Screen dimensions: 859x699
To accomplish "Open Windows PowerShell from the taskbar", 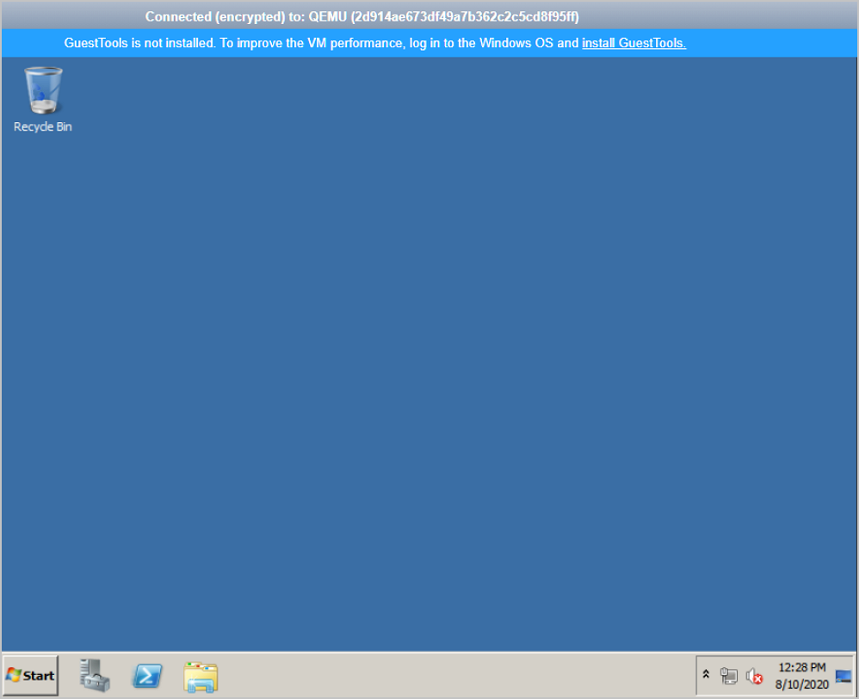I will click(x=147, y=677).
